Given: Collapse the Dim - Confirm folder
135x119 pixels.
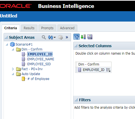Looking at the screenshot, I should (x=13, y=49).
